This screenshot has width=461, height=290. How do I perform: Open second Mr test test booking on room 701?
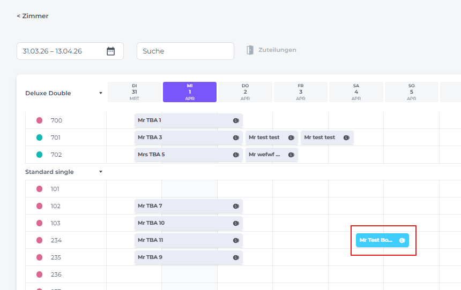[x=322, y=138]
